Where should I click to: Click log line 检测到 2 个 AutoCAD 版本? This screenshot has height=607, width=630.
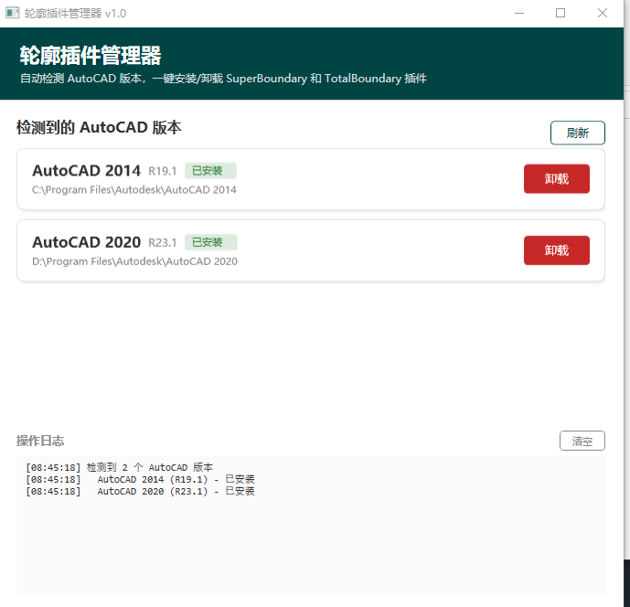point(120,468)
